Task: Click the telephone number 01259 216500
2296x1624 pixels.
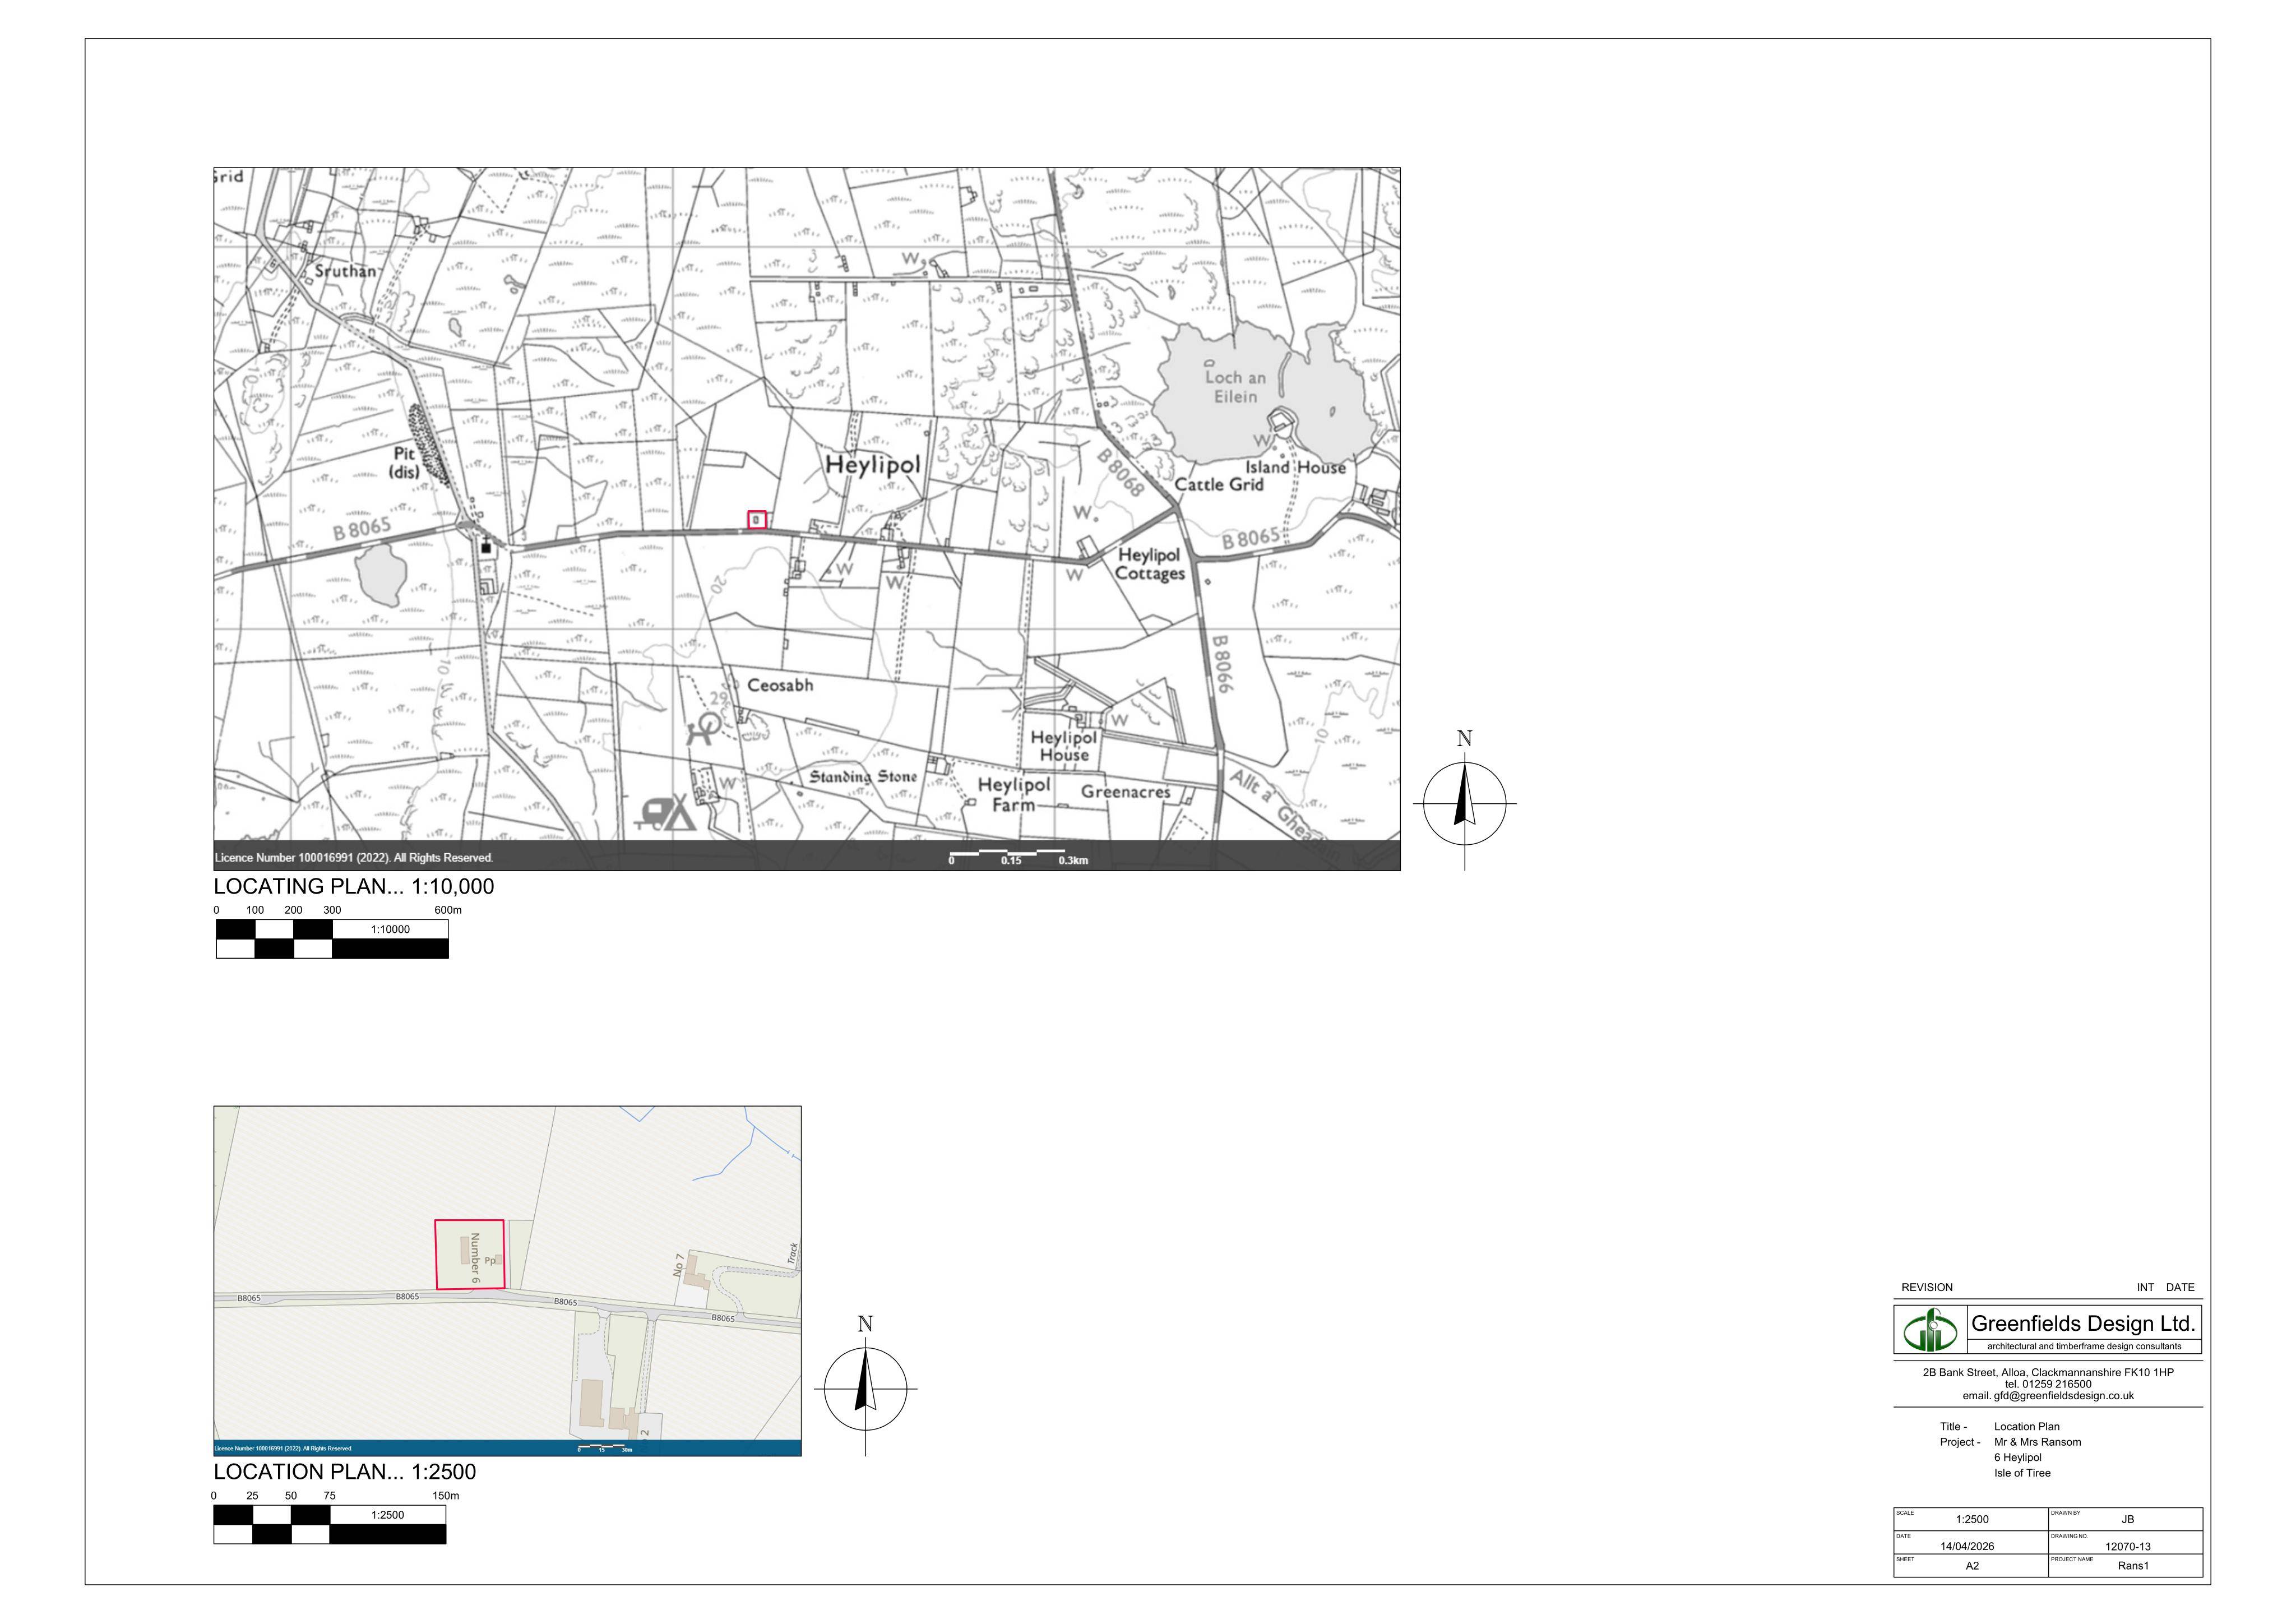Action: point(2056,1385)
